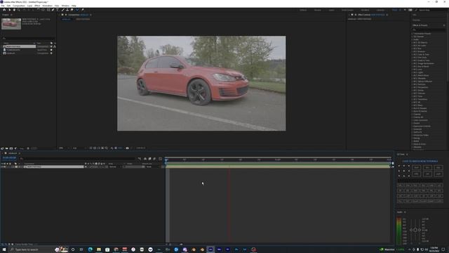Switch to the Default workspace
The width and height of the screenshot is (449, 253).
pos(303,10)
